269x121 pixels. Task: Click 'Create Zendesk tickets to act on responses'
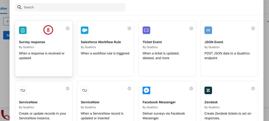tap(228, 116)
